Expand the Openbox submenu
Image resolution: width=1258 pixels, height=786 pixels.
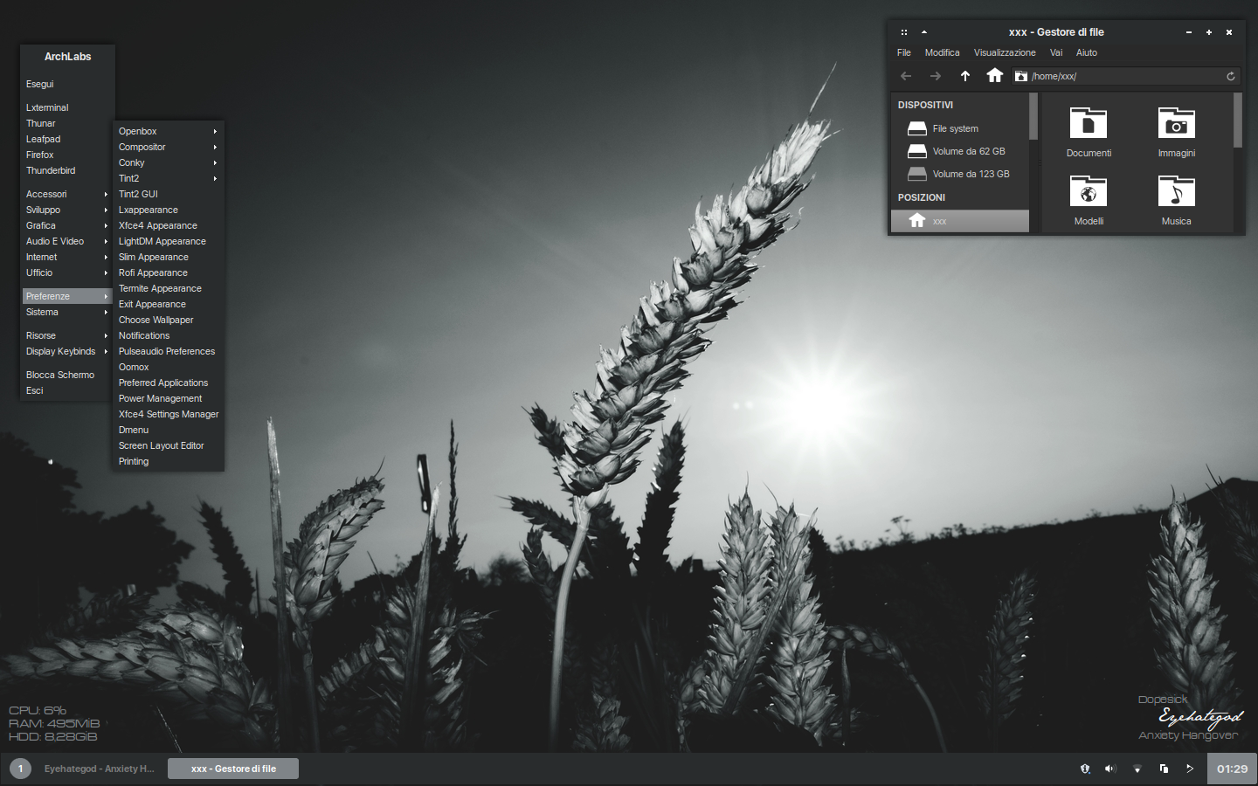coord(168,131)
